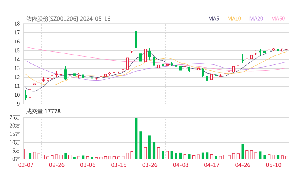This screenshot has height=174, width=293.
Task: Click the 03-06 date axis label
Action: coord(88,165)
